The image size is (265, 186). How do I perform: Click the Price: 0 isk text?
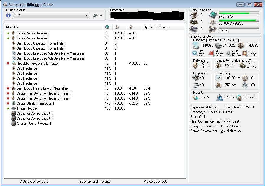[198, 117]
